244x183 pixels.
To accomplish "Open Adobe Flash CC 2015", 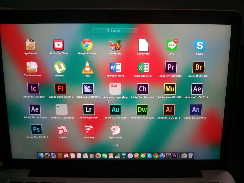I will click(60, 88).
